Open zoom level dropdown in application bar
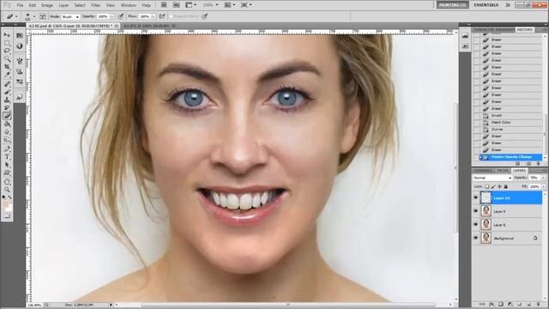Screen dimensions: 549x309 [217, 5]
